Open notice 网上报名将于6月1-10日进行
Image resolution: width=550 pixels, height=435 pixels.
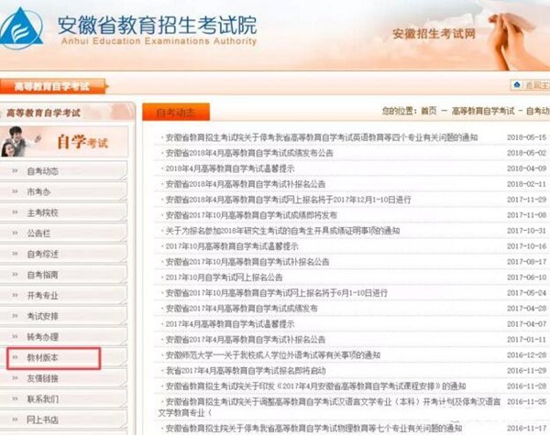pyautogui.click(x=277, y=293)
